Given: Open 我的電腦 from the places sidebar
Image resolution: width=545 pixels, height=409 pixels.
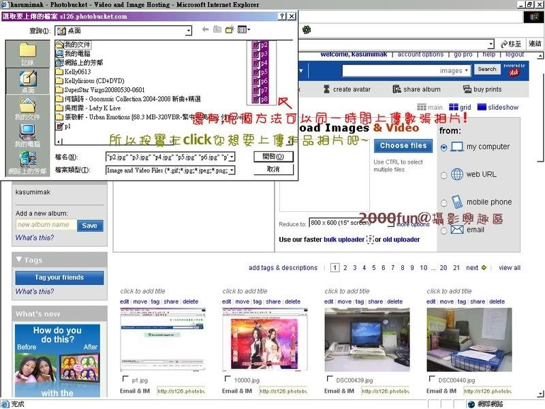Looking at the screenshot, I should [27, 135].
